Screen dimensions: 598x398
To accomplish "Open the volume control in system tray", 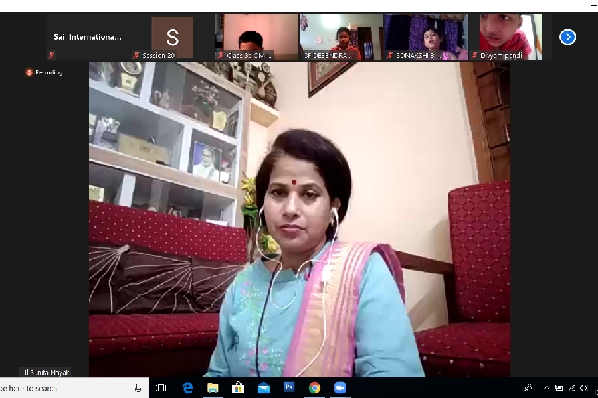I will tap(583, 388).
